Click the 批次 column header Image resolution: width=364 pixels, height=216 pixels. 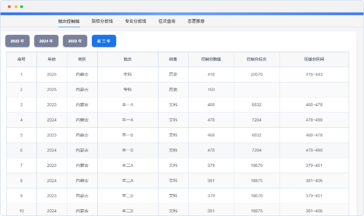click(127, 59)
